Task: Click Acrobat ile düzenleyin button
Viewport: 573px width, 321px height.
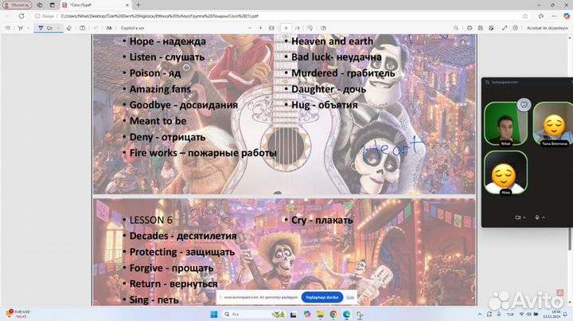Action: pos(548,27)
